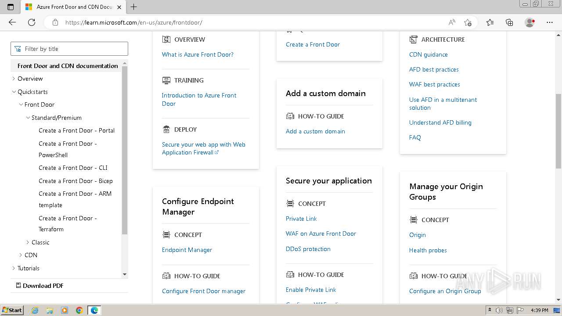Viewport: 562px width, 316px height.
Task: Open Create a Front Door - Portal
Action: coord(76,130)
